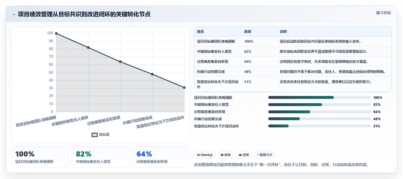Click the y-axis tick label 0

point(52,112)
